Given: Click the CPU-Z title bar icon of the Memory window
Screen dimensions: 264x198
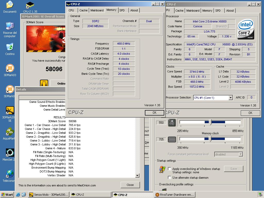Looking at the screenshot, I should (68, 4).
